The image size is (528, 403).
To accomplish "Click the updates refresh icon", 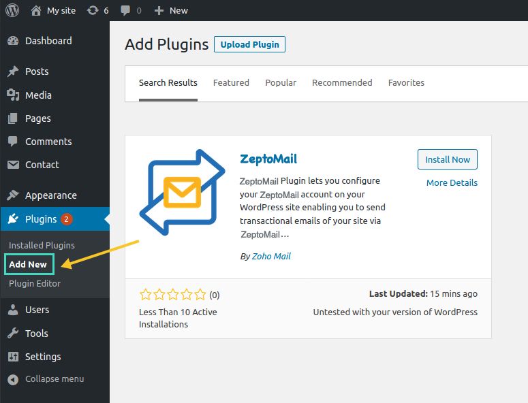I will point(93,10).
